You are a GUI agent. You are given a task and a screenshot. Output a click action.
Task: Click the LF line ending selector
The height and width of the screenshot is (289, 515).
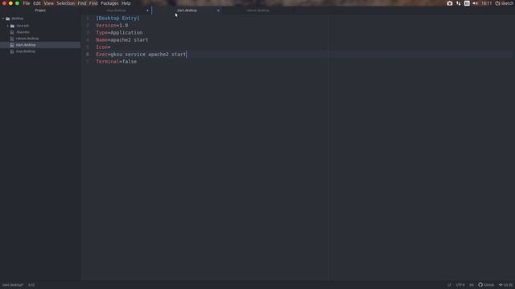(x=449, y=285)
